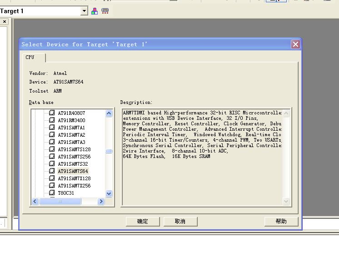Click device list scroll left arrow
This screenshot has height=256, width=339.
[35, 202]
